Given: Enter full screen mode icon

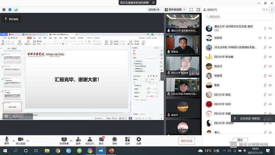Looking at the screenshot, I should tap(191, 10).
